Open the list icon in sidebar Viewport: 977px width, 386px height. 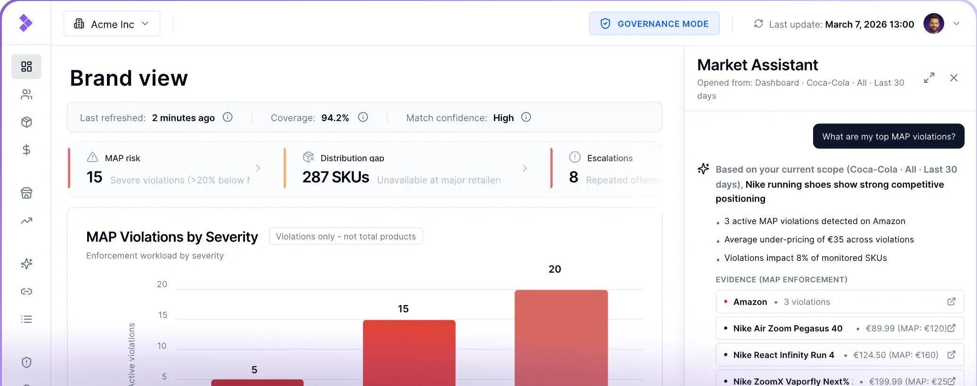click(x=26, y=319)
